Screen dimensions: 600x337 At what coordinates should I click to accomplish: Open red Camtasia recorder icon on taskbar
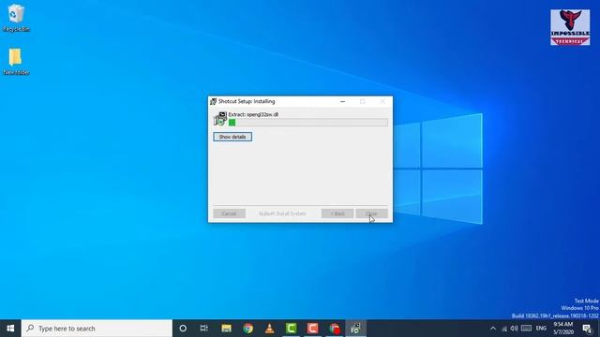[x=312, y=329]
